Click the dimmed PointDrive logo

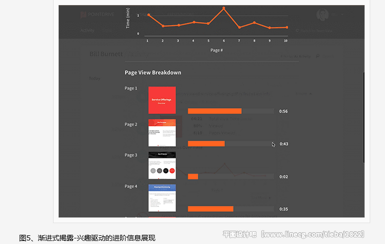point(97,14)
